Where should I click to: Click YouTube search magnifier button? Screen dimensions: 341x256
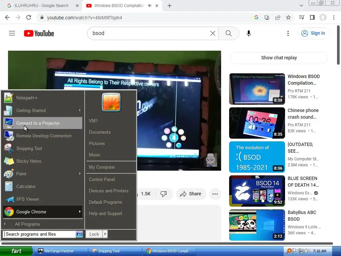pyautogui.click(x=228, y=33)
